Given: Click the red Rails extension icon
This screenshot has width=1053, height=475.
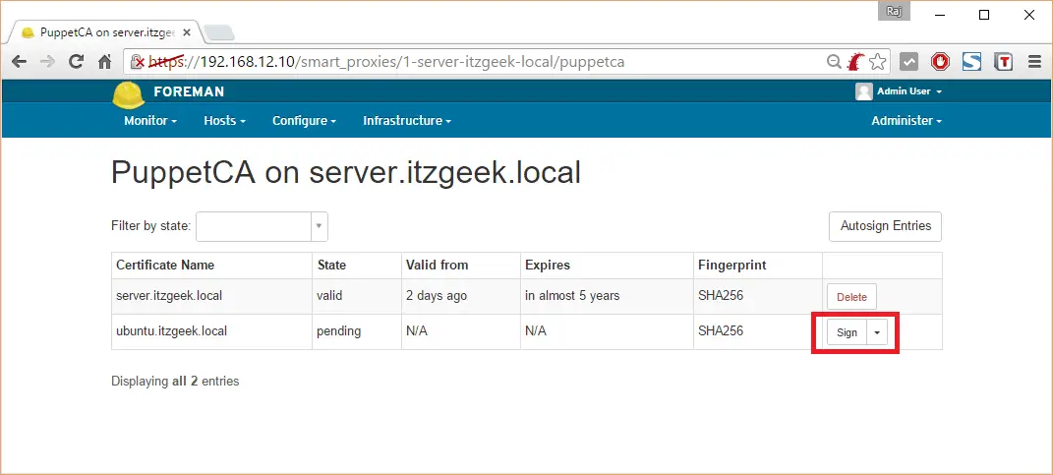Looking at the screenshot, I should coord(855,62).
